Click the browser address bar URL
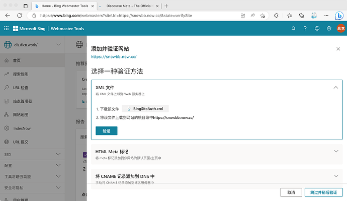Viewport: 347px width, 201px height. [116, 16]
